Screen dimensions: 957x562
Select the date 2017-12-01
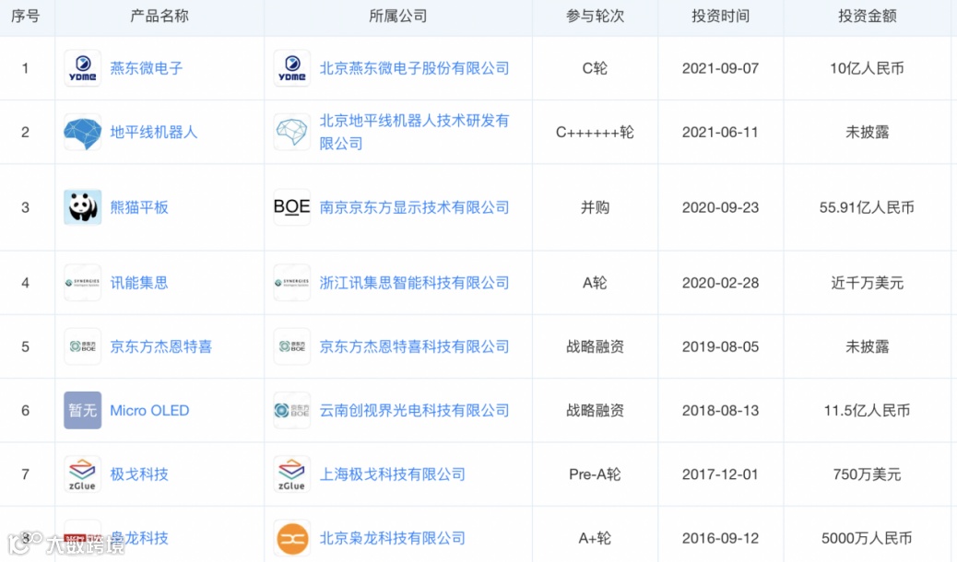pyautogui.click(x=721, y=474)
